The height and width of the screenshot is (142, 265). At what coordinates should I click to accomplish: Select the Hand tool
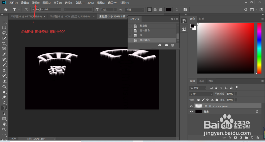coord(4,124)
